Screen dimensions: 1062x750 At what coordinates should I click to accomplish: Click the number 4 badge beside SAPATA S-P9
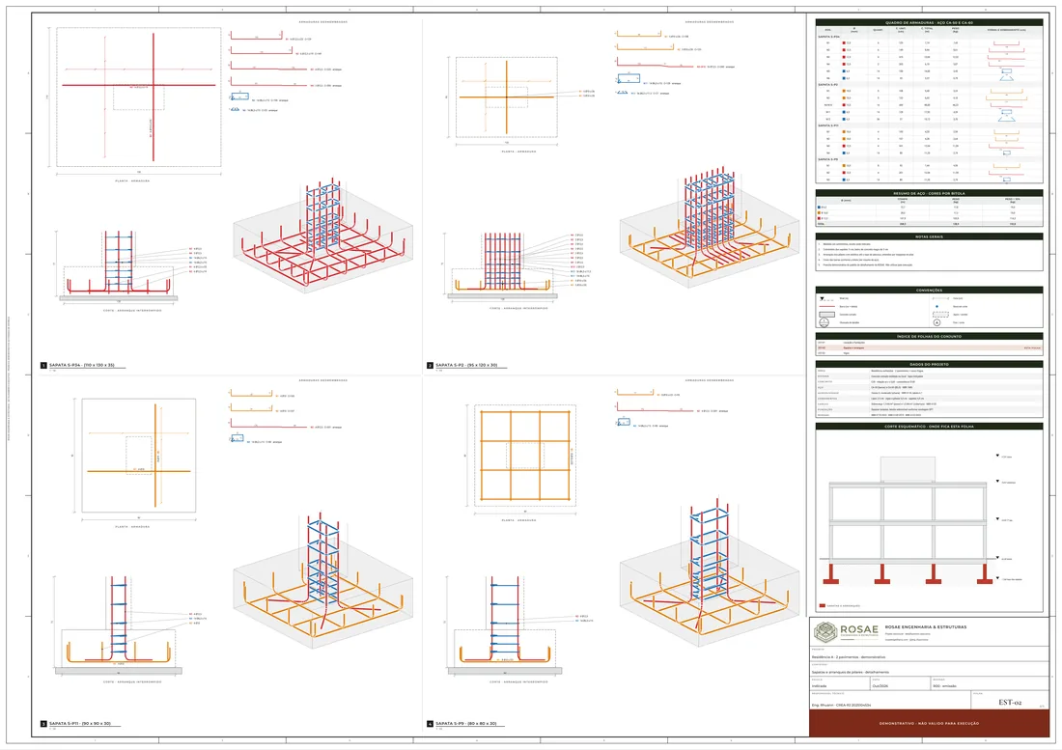point(430,724)
